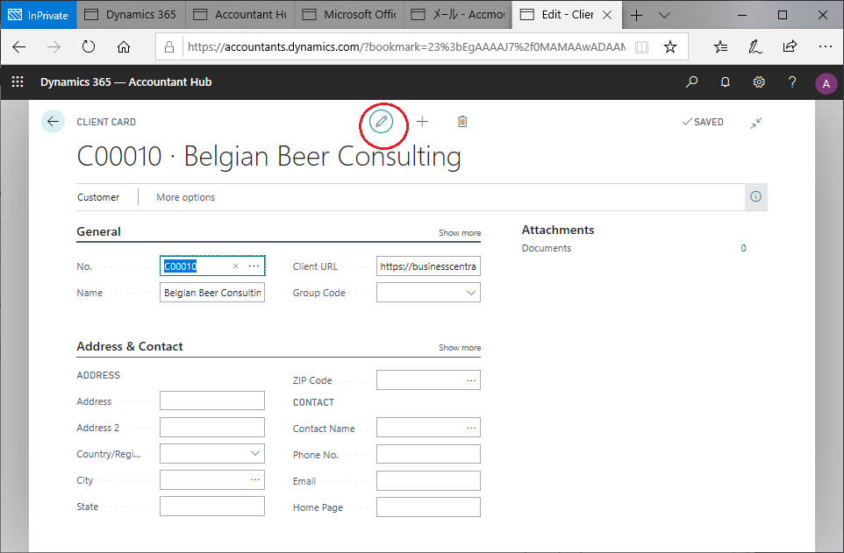Add web notes with the pen icon
The height and width of the screenshot is (553, 844).
click(755, 47)
